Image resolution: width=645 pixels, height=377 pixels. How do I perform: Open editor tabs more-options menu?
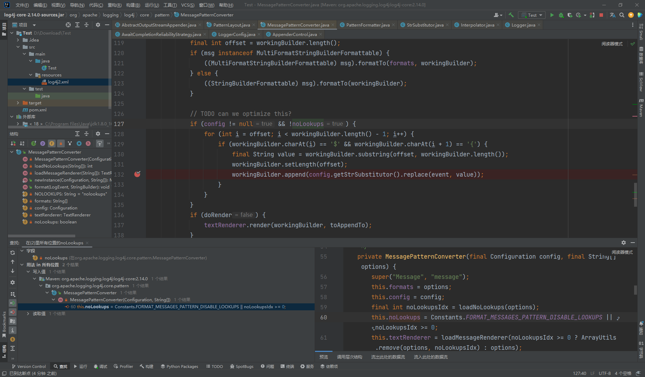[x=633, y=25]
